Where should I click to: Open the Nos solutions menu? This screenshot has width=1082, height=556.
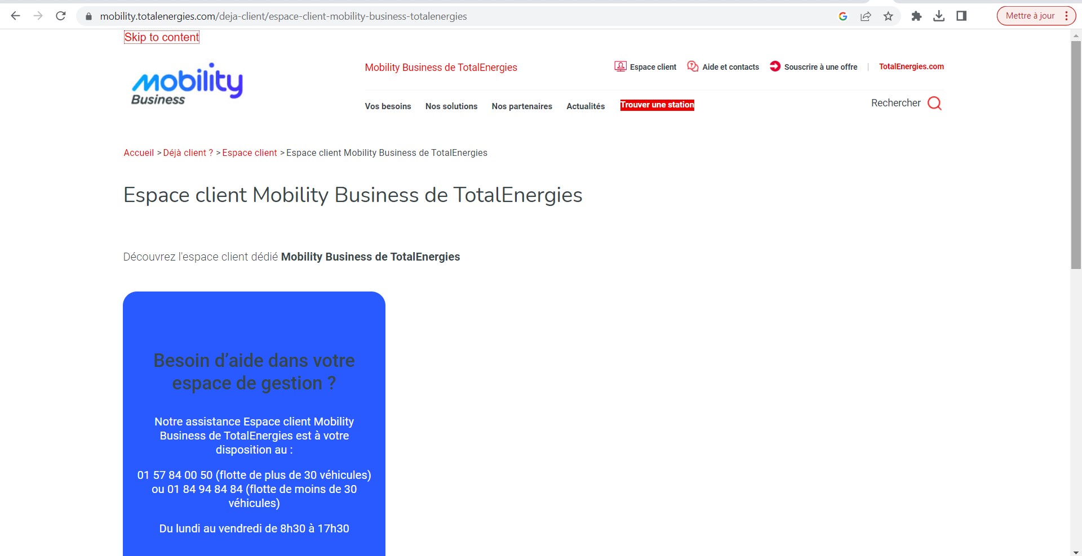[x=451, y=106]
